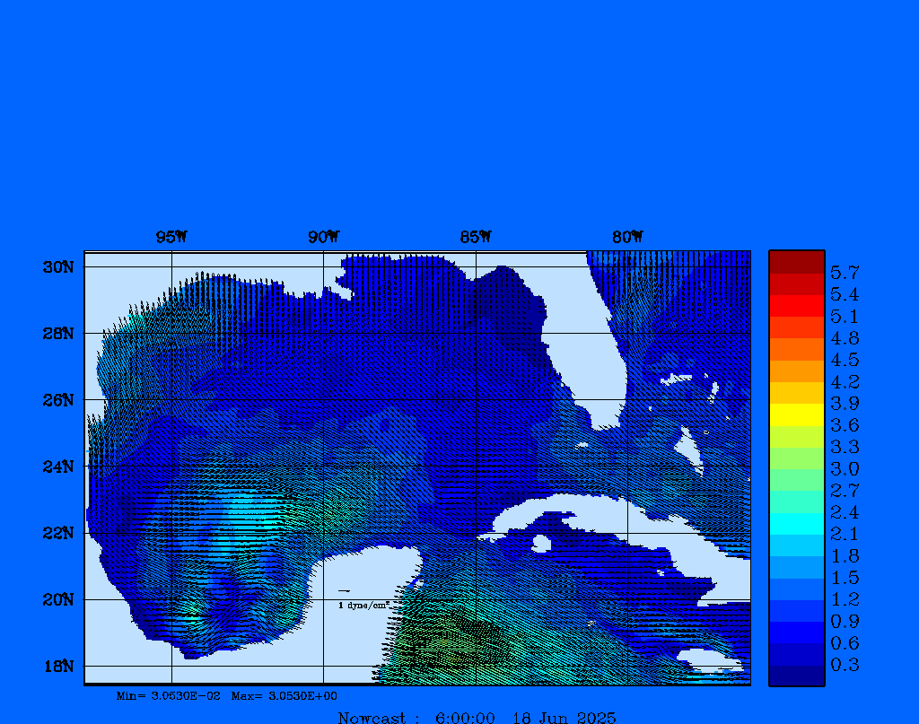Click the 5.7 legend value label
919x724 pixels.
coord(845,272)
